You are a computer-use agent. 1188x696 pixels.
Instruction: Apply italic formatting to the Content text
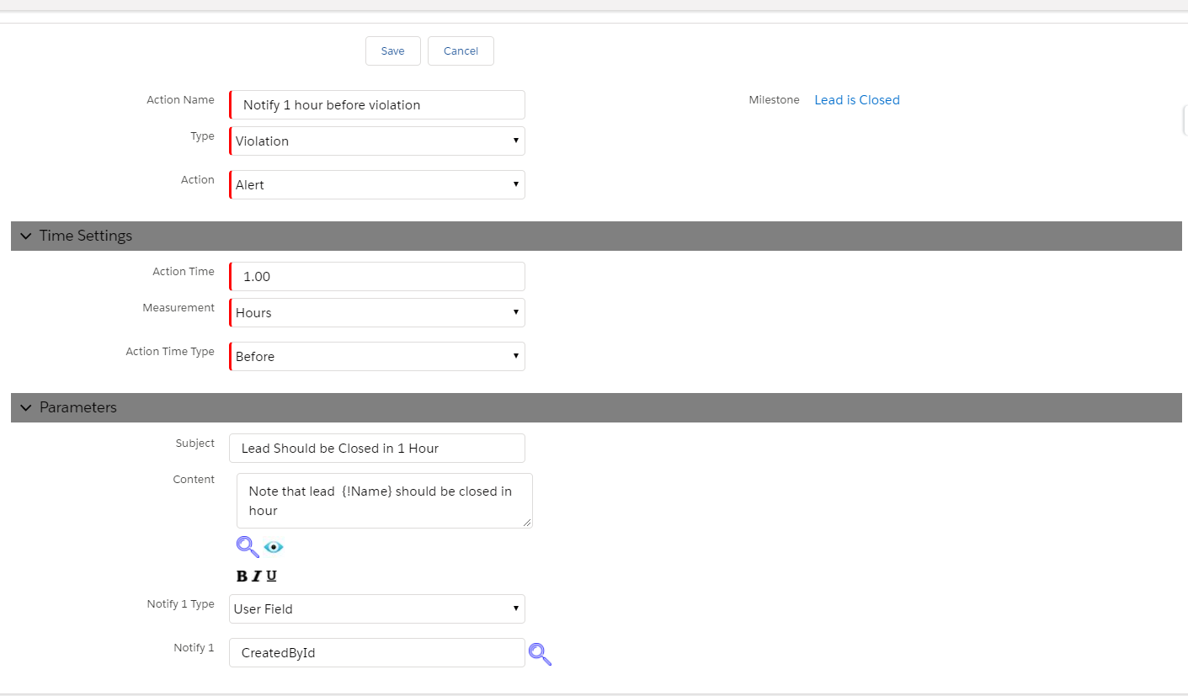(257, 576)
